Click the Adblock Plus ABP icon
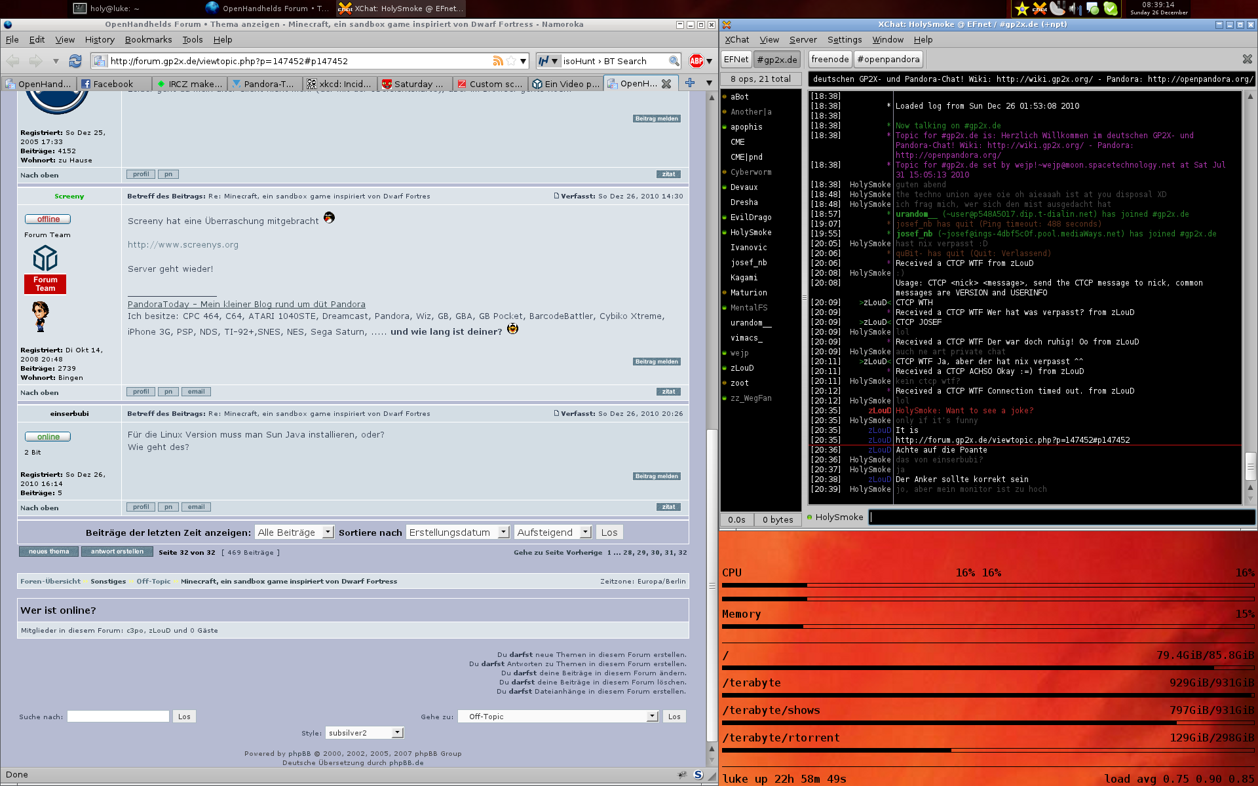This screenshot has width=1258, height=786. tap(696, 61)
